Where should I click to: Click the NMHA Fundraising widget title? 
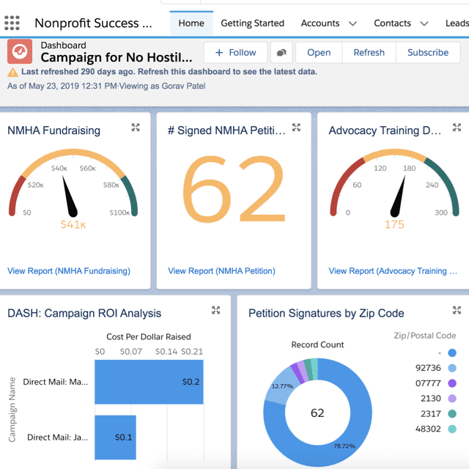53,130
